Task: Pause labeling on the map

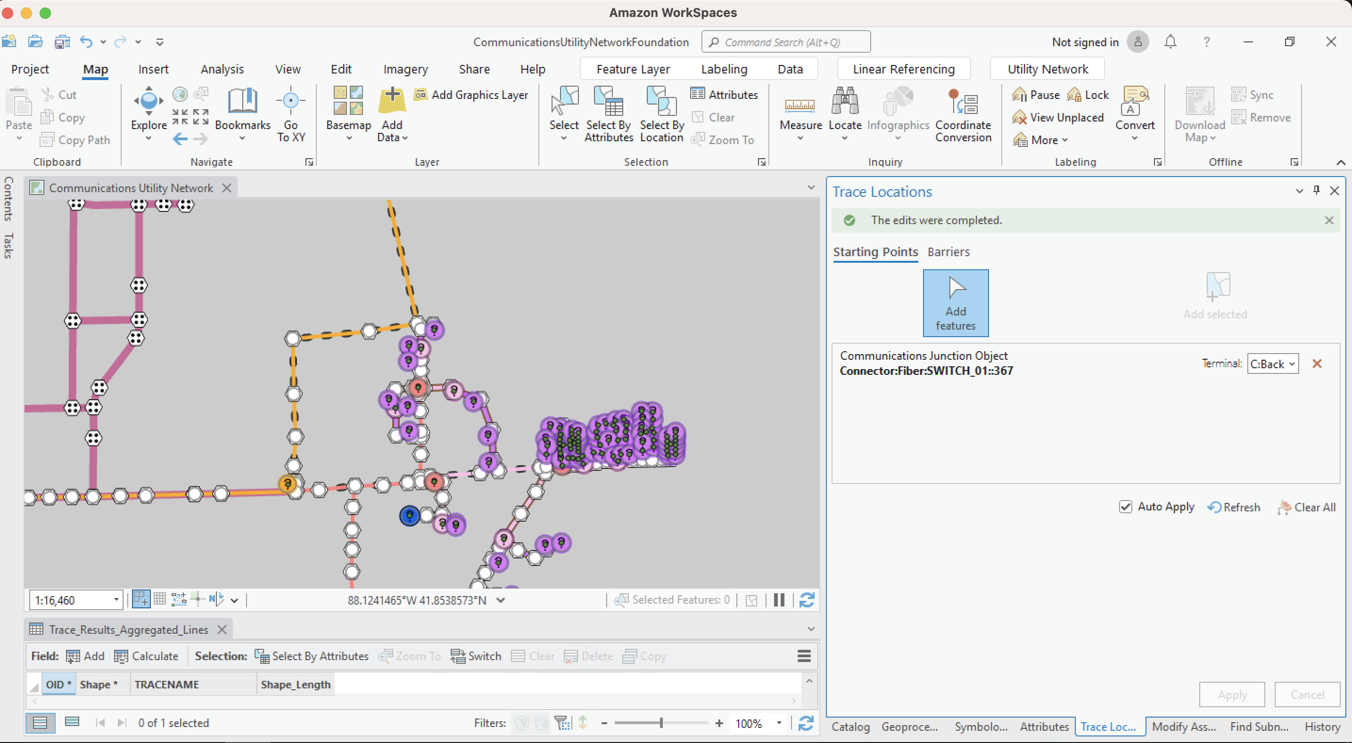Action: tap(1036, 95)
